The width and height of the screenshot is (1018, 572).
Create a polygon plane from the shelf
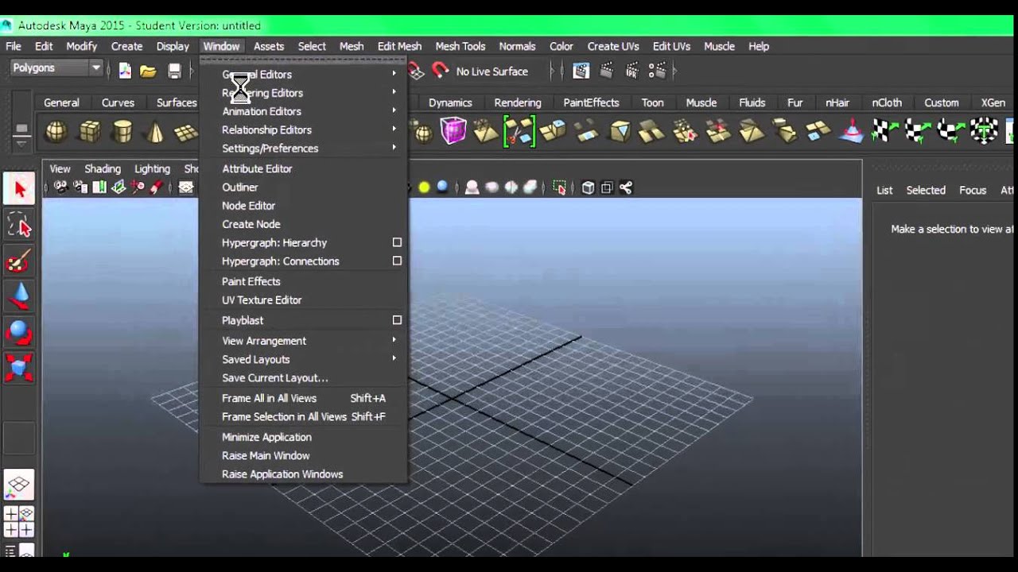pyautogui.click(x=186, y=131)
